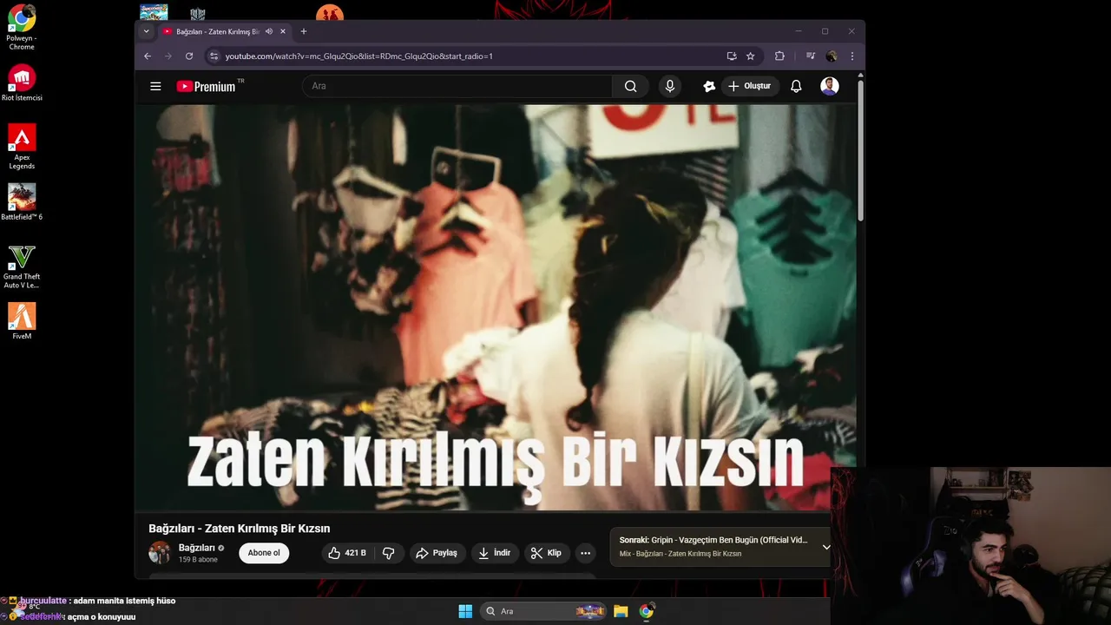Open the Chrome extensions puzzle icon

[779, 56]
